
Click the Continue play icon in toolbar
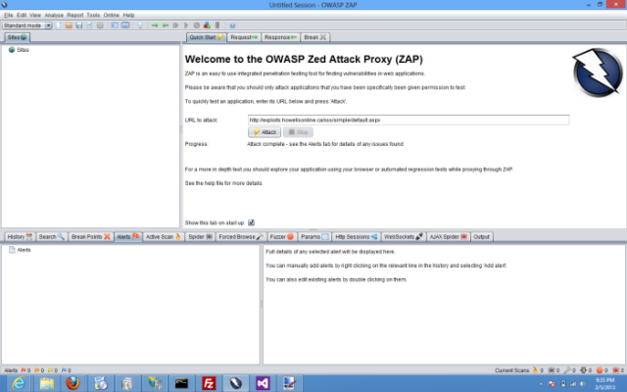186,25
